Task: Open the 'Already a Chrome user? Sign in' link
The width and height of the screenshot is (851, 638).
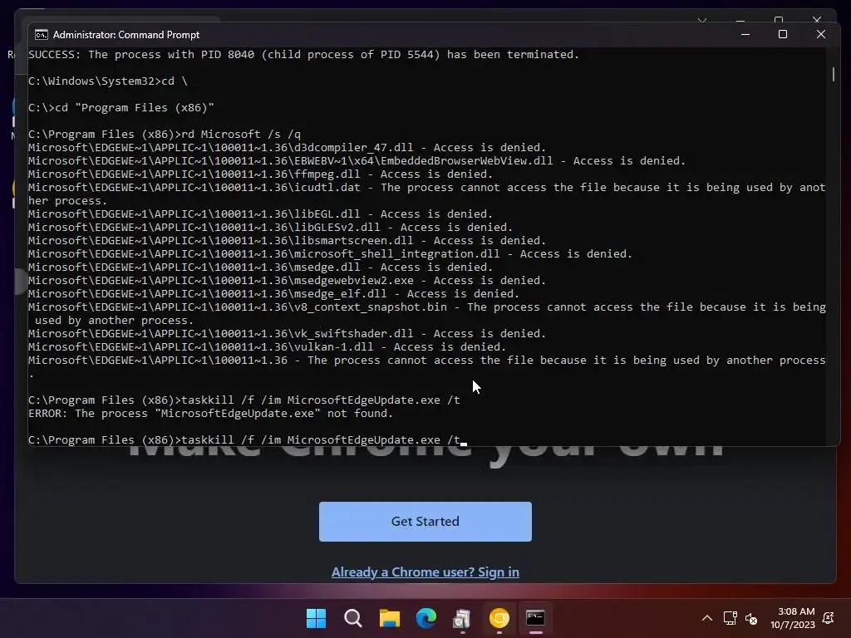Action: (x=425, y=572)
